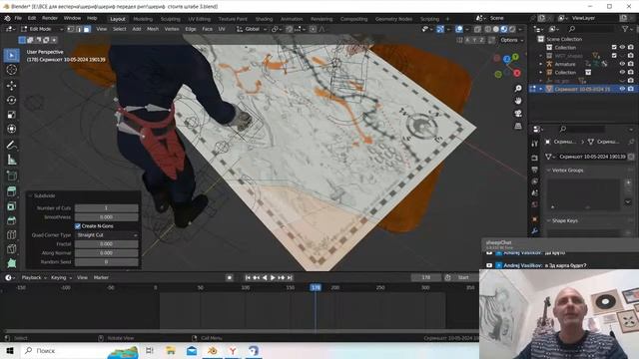This screenshot has width=639, height=359.
Task: Adjust the Number of Cuts field
Action: click(x=107, y=208)
